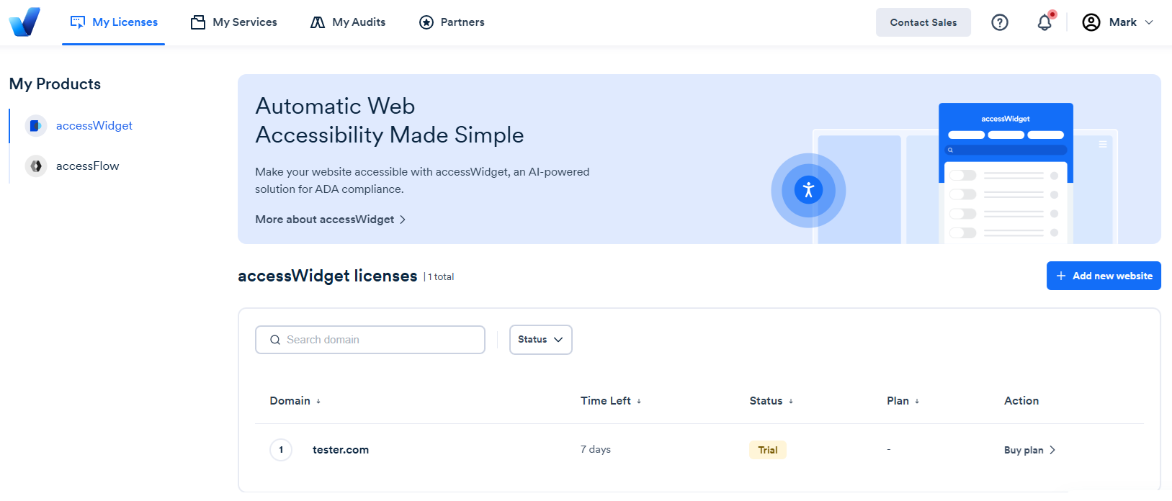
Task: Go to the Partners tab
Action: (x=452, y=22)
